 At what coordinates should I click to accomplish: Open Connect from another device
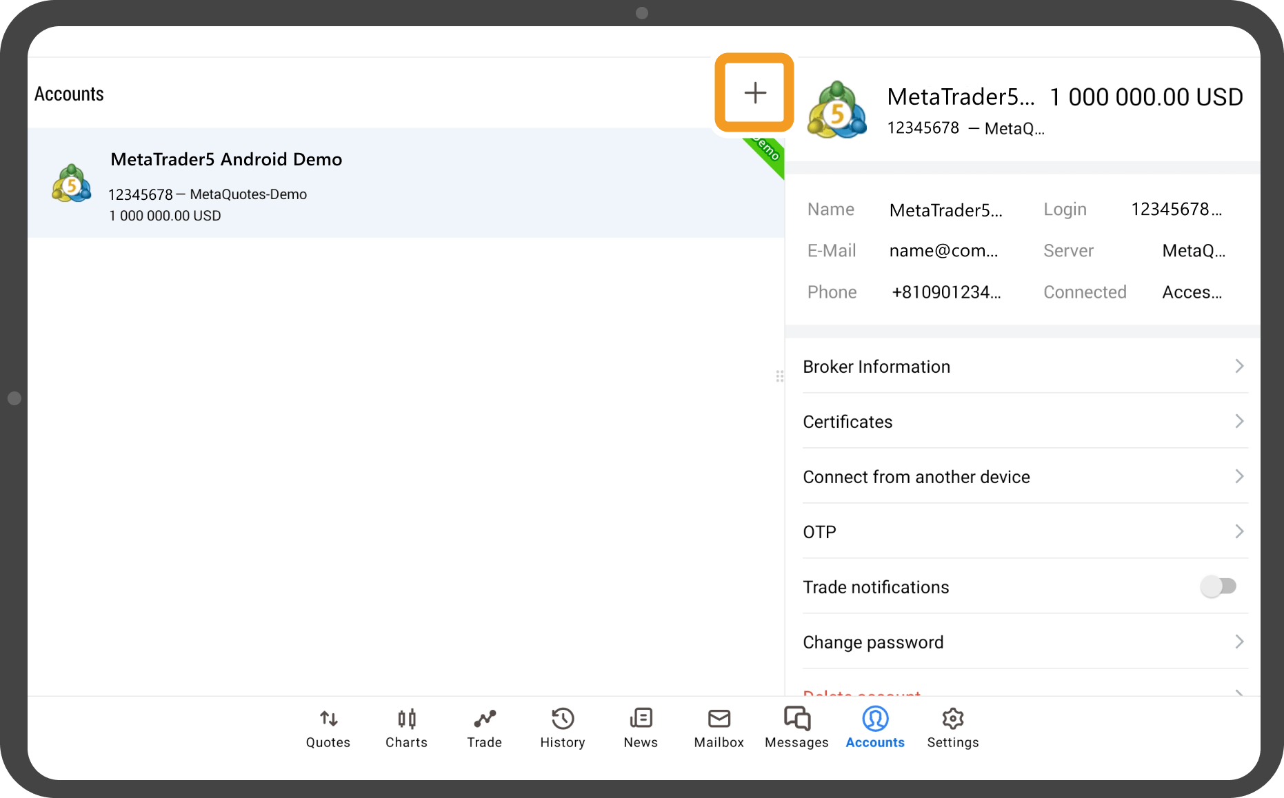pos(916,477)
